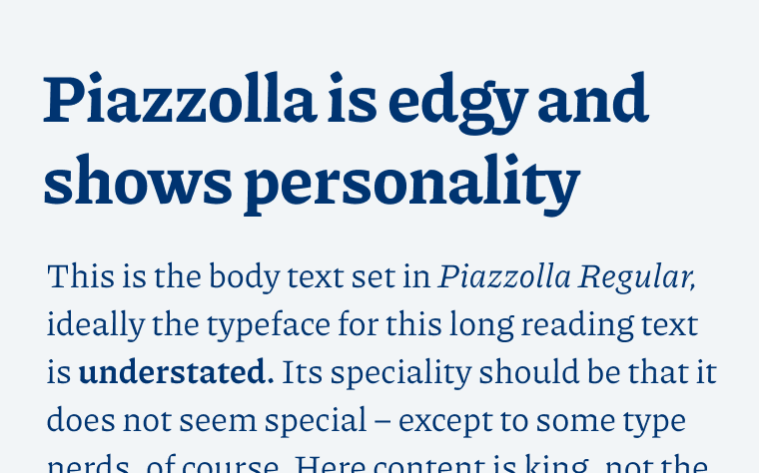Select the word shows in the heading
Screen dimensions: 759x473
pyautogui.click(x=138, y=181)
